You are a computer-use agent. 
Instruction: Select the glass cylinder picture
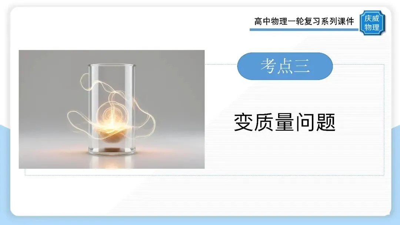[112, 109]
